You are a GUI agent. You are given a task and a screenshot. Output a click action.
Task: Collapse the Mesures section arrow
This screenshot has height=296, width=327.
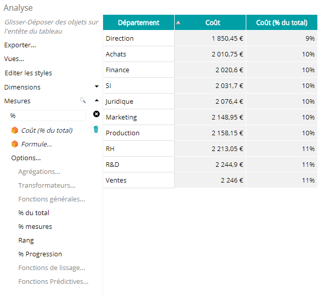pyautogui.click(x=96, y=101)
